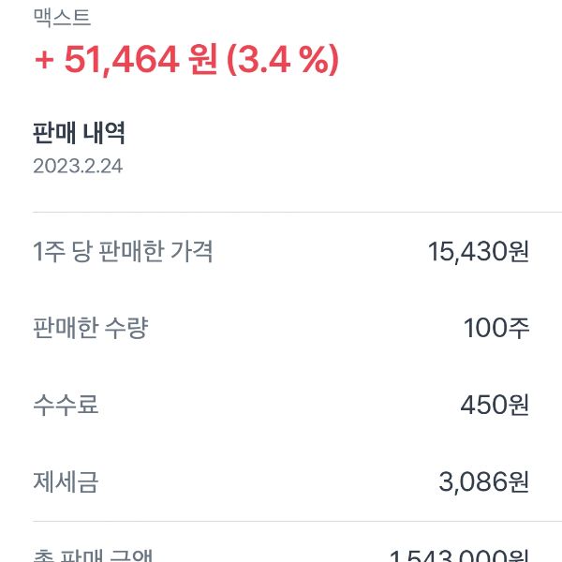Select the 1,543,000원 total sale value
The image size is (562, 562).
coord(459,556)
